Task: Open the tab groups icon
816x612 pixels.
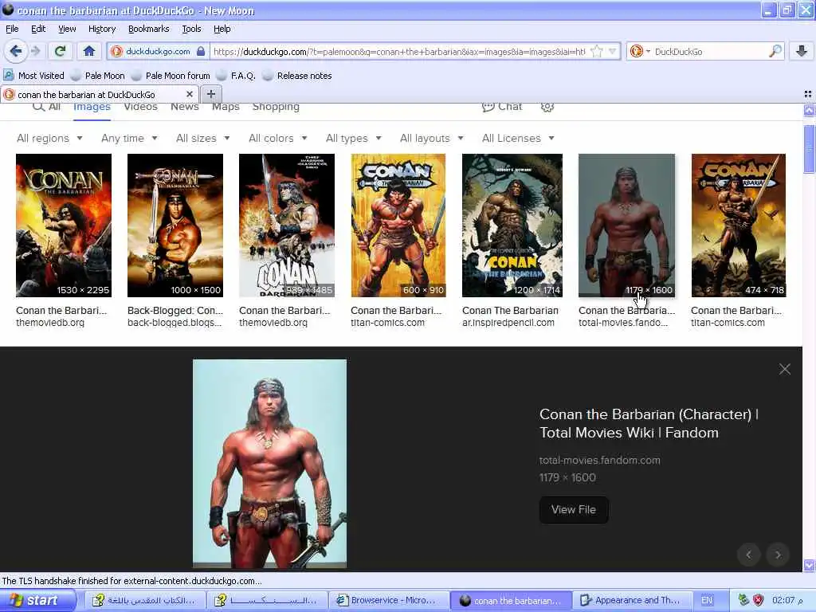Action: (808, 94)
